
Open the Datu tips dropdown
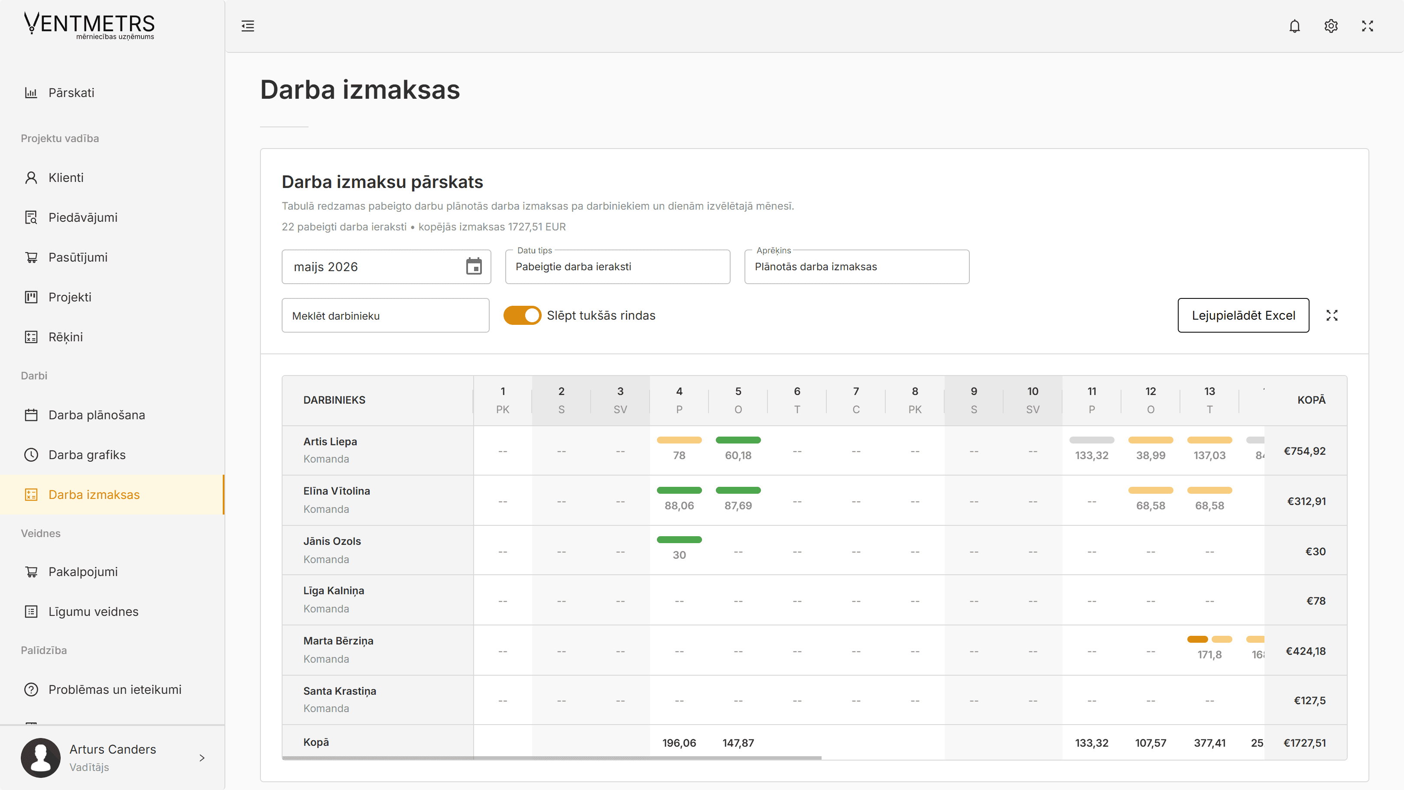(x=617, y=266)
